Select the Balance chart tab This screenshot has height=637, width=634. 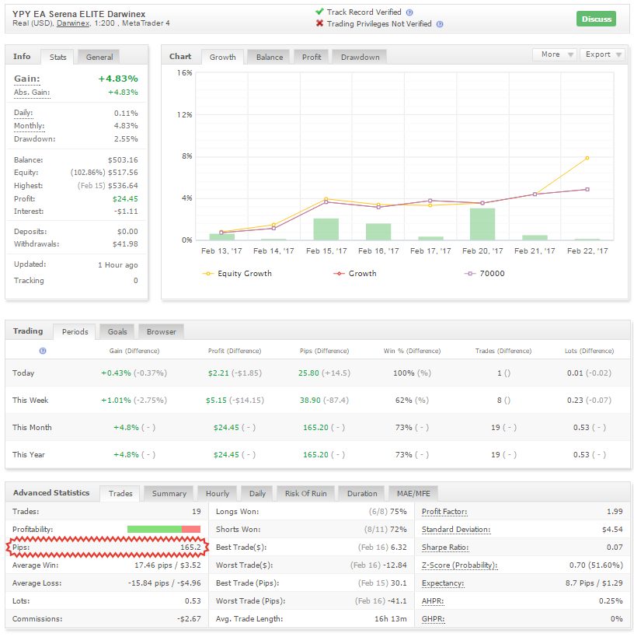click(x=269, y=58)
